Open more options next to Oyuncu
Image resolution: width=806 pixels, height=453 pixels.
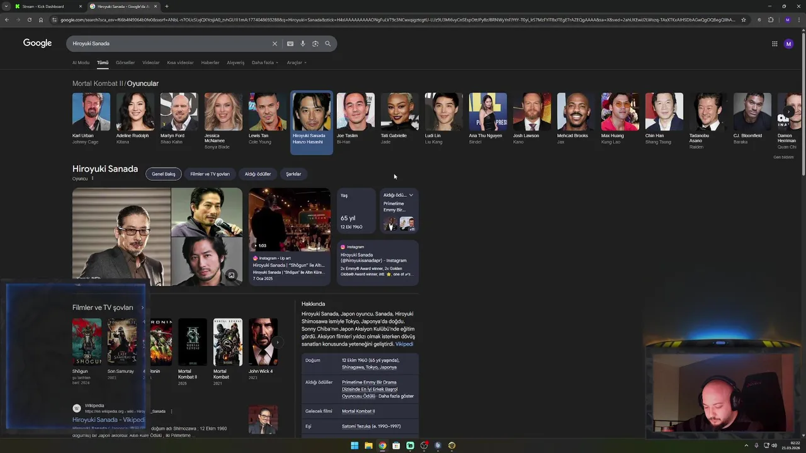click(x=92, y=179)
